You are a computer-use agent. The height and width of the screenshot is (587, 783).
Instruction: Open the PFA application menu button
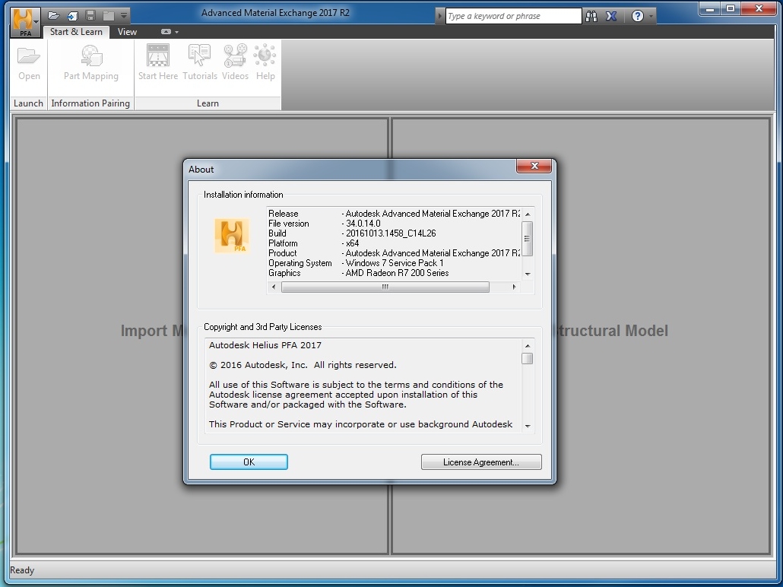click(x=25, y=23)
